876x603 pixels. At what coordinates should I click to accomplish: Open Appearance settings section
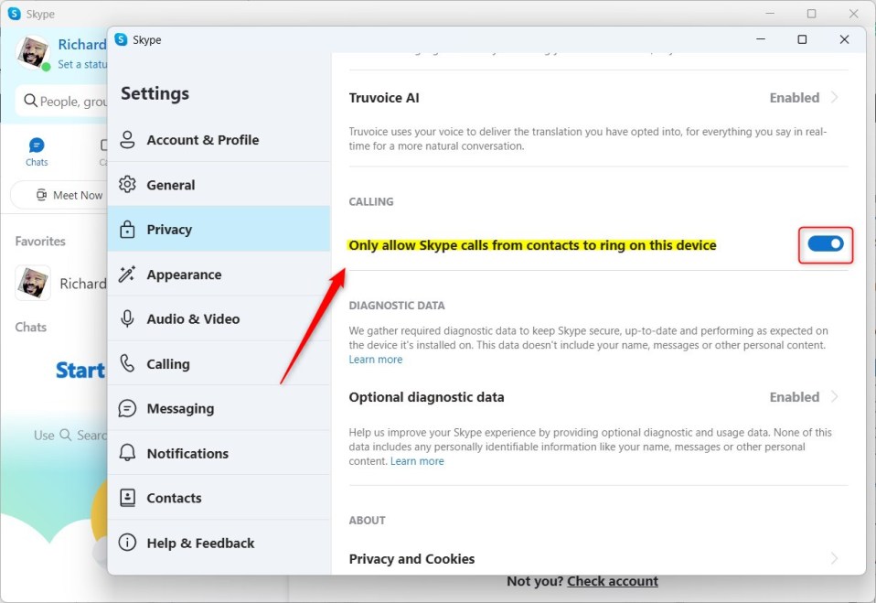[219, 274]
